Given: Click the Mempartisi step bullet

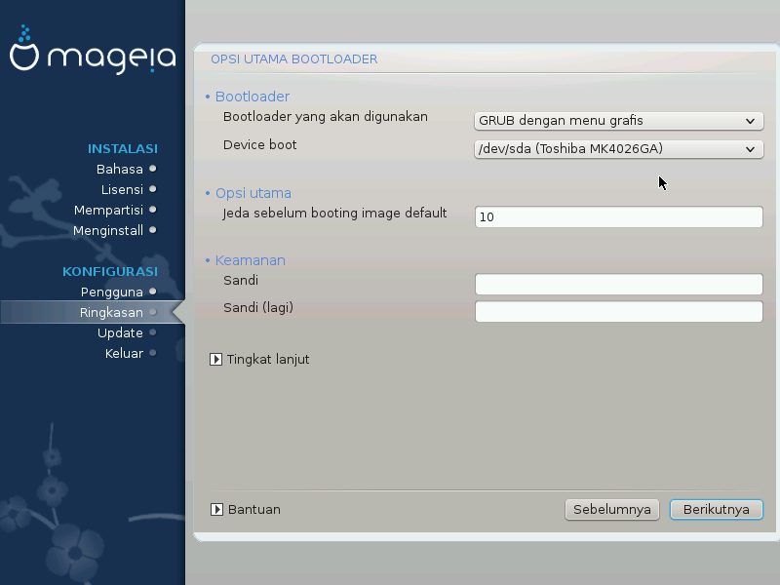Looking at the screenshot, I should pyautogui.click(x=153, y=210).
